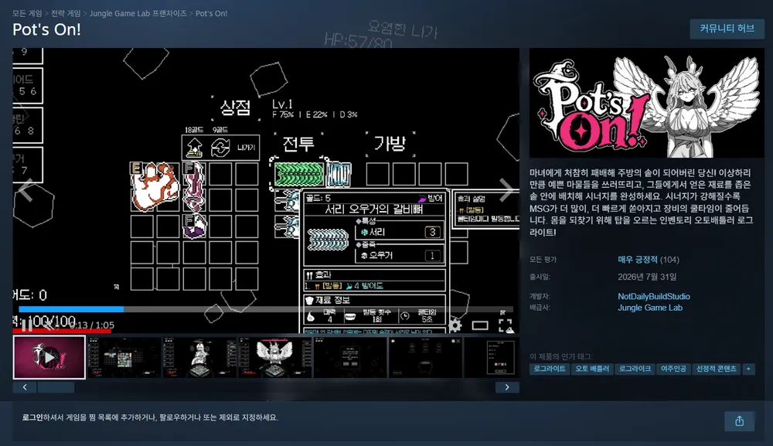The height and width of the screenshot is (446, 773).
Task: Open the 매우 긍정적 reviews link
Action: 638,259
